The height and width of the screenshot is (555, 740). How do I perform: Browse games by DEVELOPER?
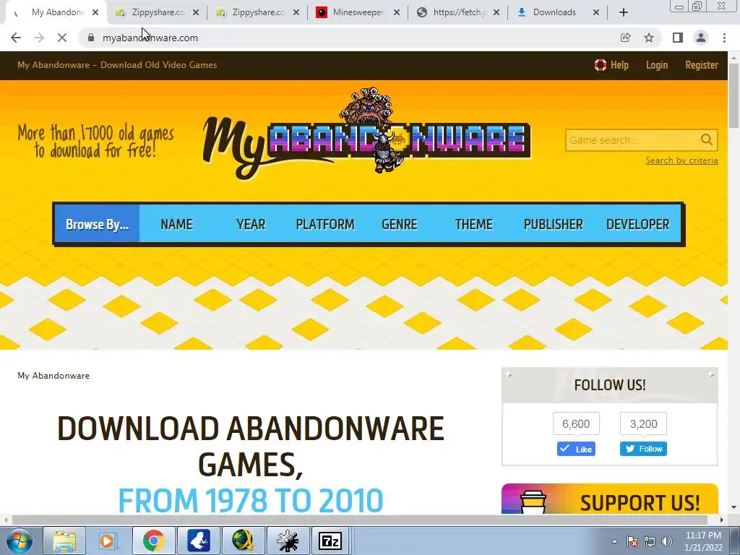click(x=637, y=224)
